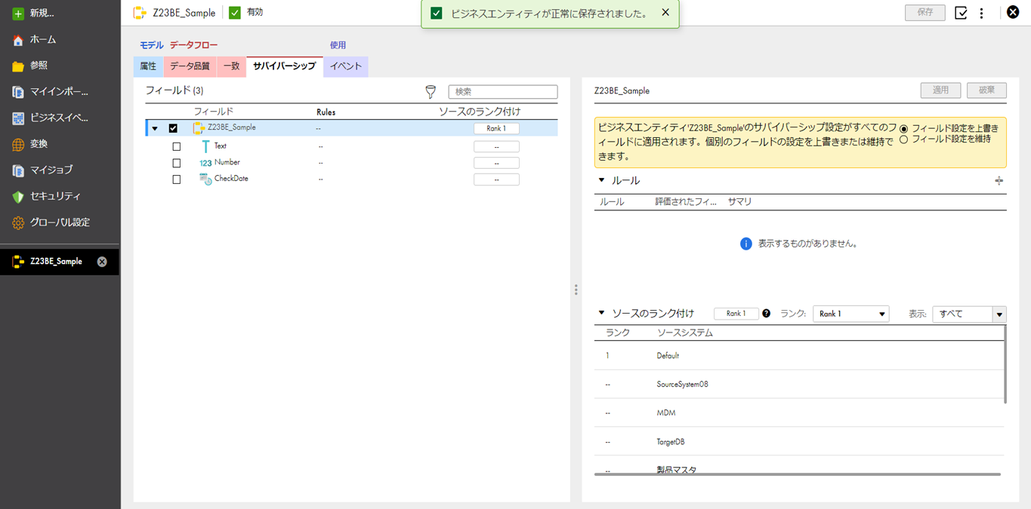Image resolution: width=1031 pixels, height=509 pixels.
Task: Open the ランク Rank 1 dropdown
Action: coord(850,314)
